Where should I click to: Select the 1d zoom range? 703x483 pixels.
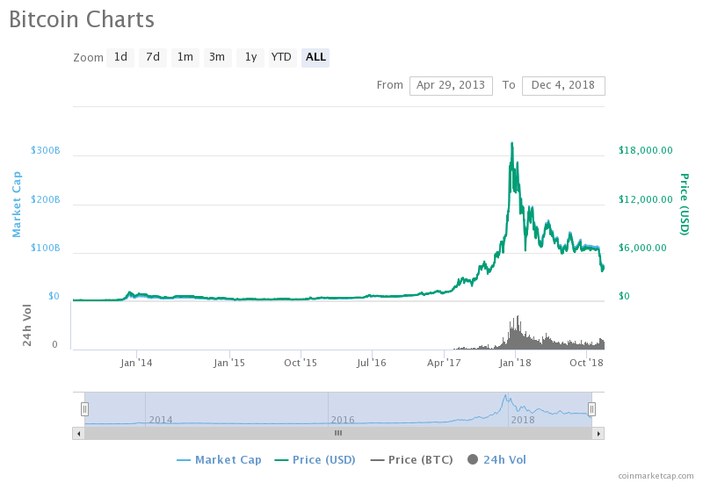(x=120, y=57)
